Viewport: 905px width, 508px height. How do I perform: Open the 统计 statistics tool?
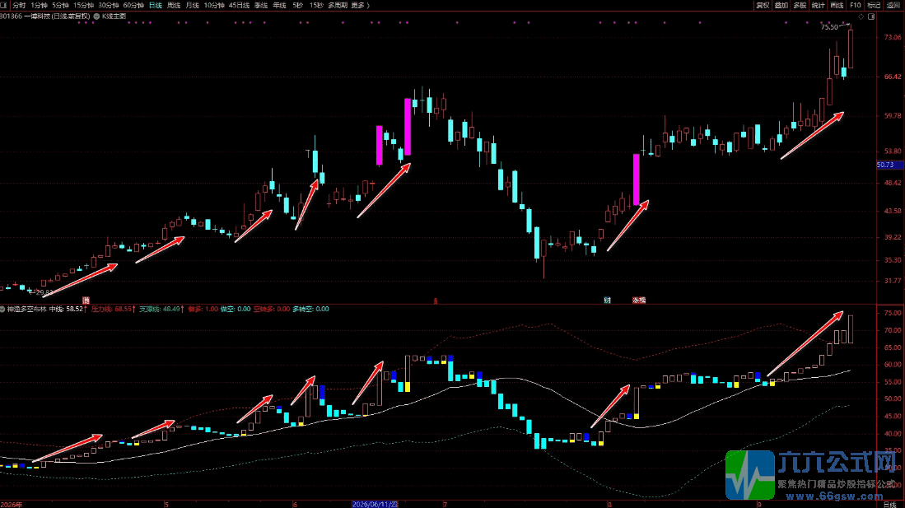pyautogui.click(x=819, y=5)
